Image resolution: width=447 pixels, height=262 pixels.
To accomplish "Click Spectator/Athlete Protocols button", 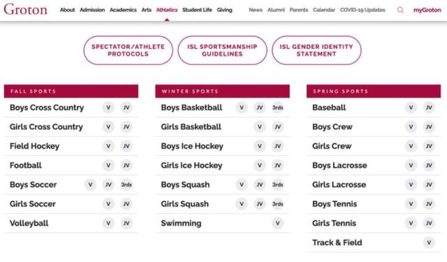I will (128, 50).
